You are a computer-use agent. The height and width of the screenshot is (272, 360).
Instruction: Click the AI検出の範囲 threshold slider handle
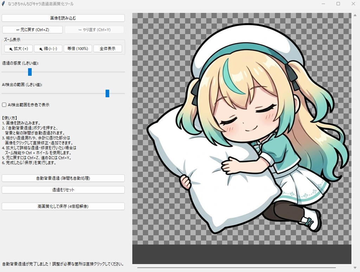(x=107, y=93)
